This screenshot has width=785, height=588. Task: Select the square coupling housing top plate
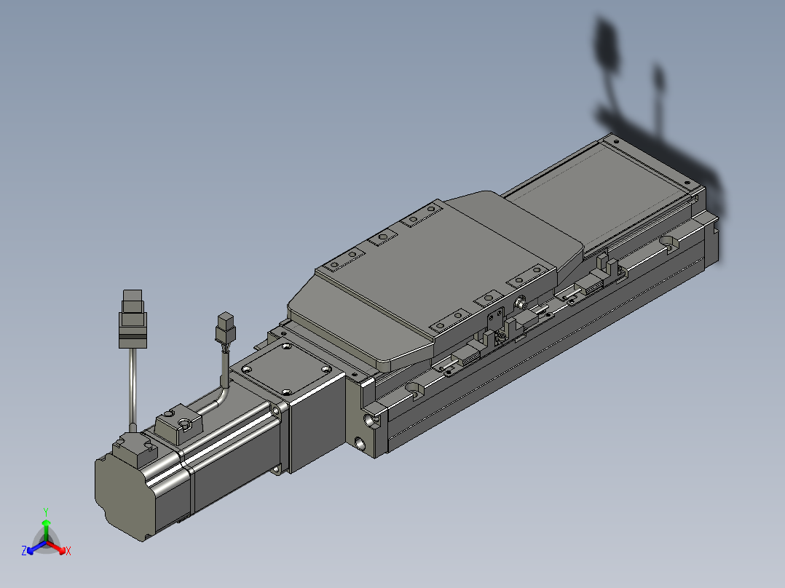click(x=286, y=367)
